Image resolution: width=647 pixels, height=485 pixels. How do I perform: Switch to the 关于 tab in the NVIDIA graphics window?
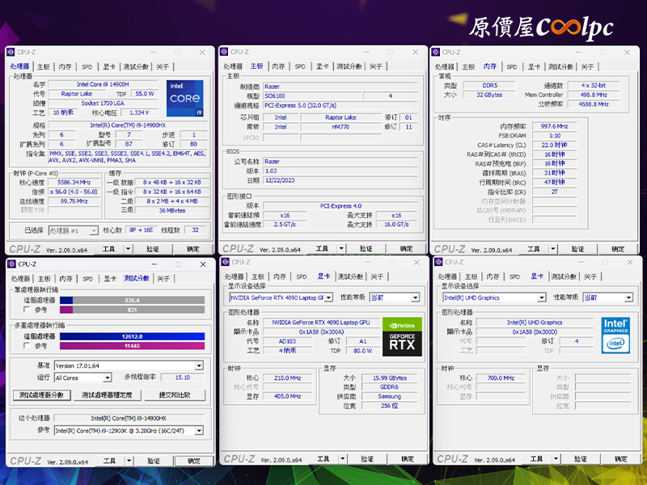(377, 276)
